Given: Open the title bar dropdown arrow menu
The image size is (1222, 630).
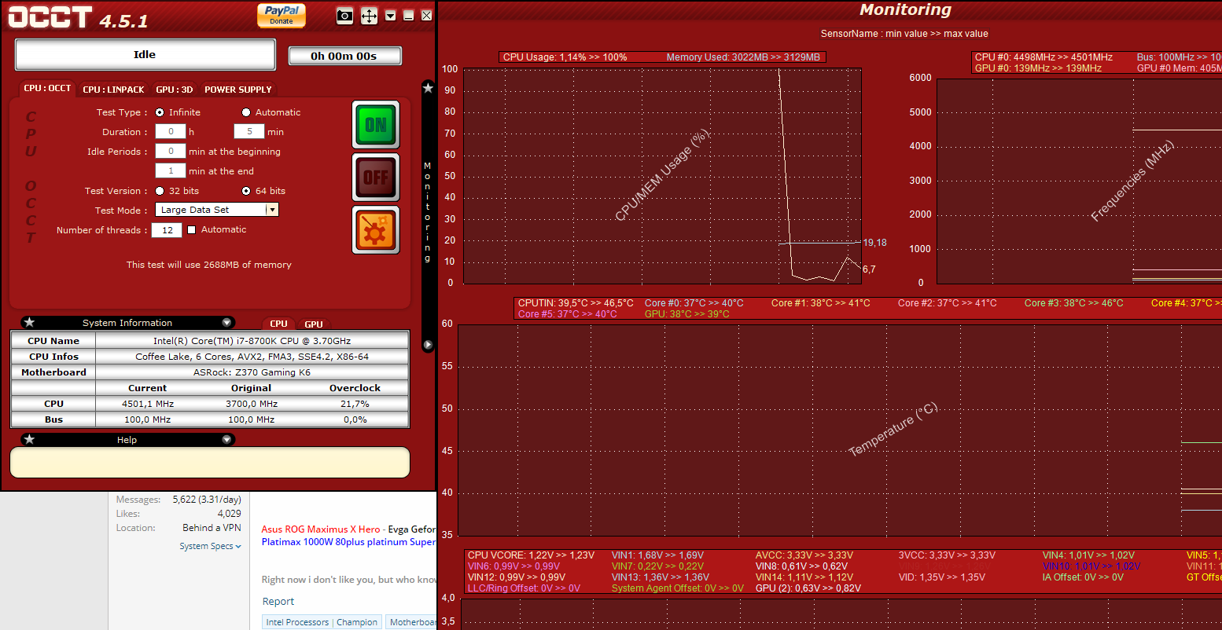Looking at the screenshot, I should (x=391, y=16).
